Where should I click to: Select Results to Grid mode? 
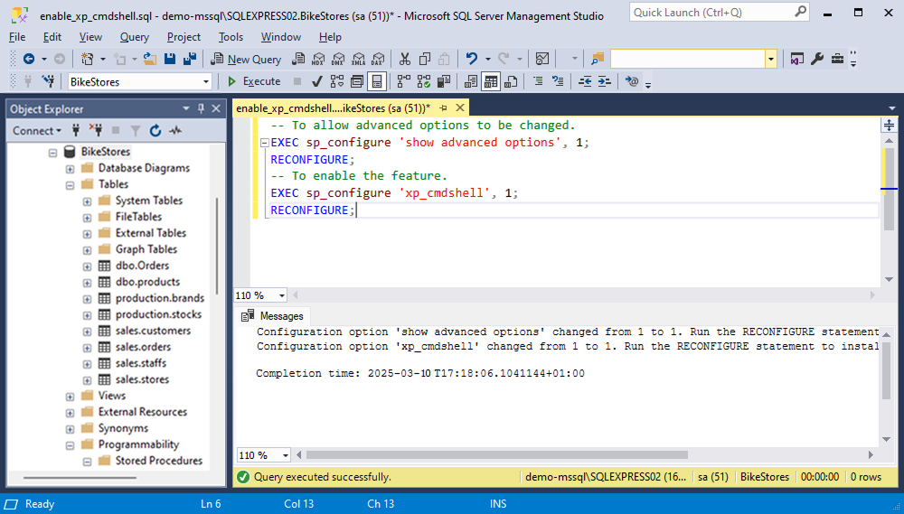coord(491,81)
